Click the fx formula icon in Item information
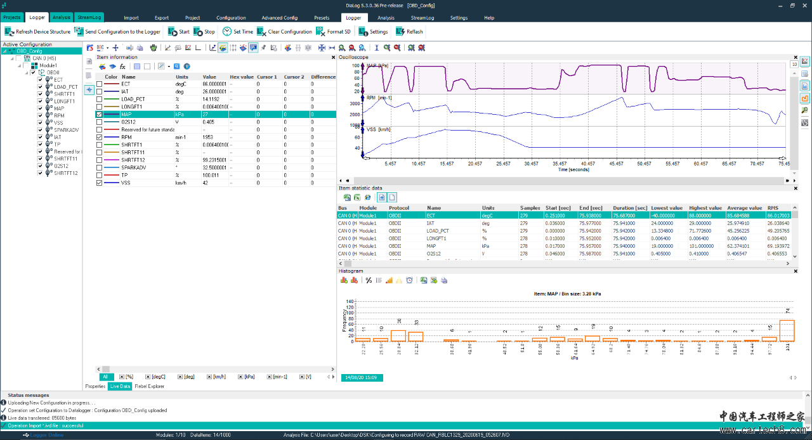The height and width of the screenshot is (440, 812). pyautogui.click(x=122, y=67)
